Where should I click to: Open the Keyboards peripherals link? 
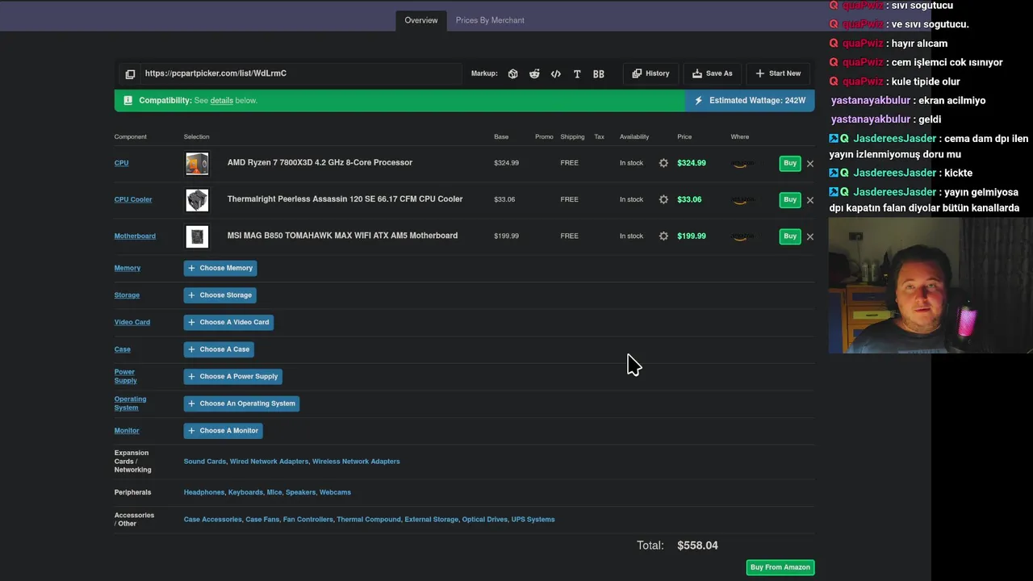[245, 492]
